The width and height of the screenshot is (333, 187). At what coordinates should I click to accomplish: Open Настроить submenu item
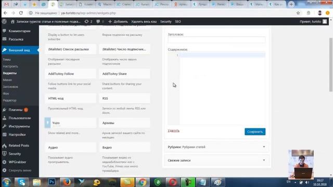click(x=10, y=66)
